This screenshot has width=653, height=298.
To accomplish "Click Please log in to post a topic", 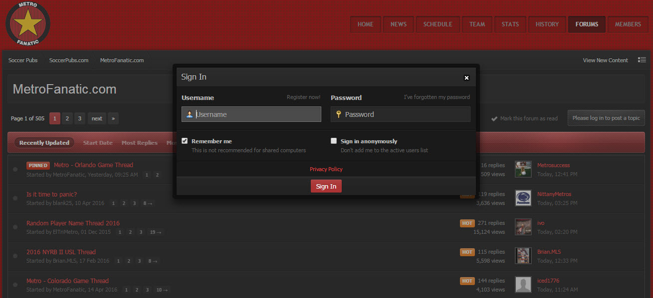I will click(x=606, y=118).
